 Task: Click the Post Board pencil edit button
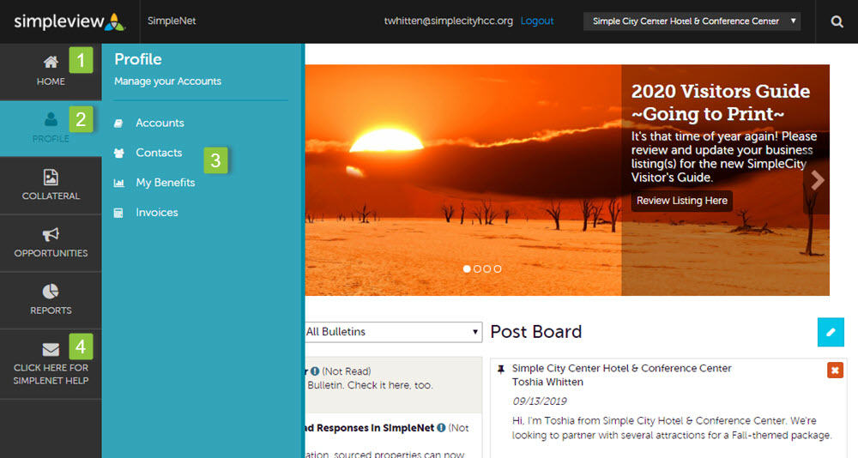(831, 332)
